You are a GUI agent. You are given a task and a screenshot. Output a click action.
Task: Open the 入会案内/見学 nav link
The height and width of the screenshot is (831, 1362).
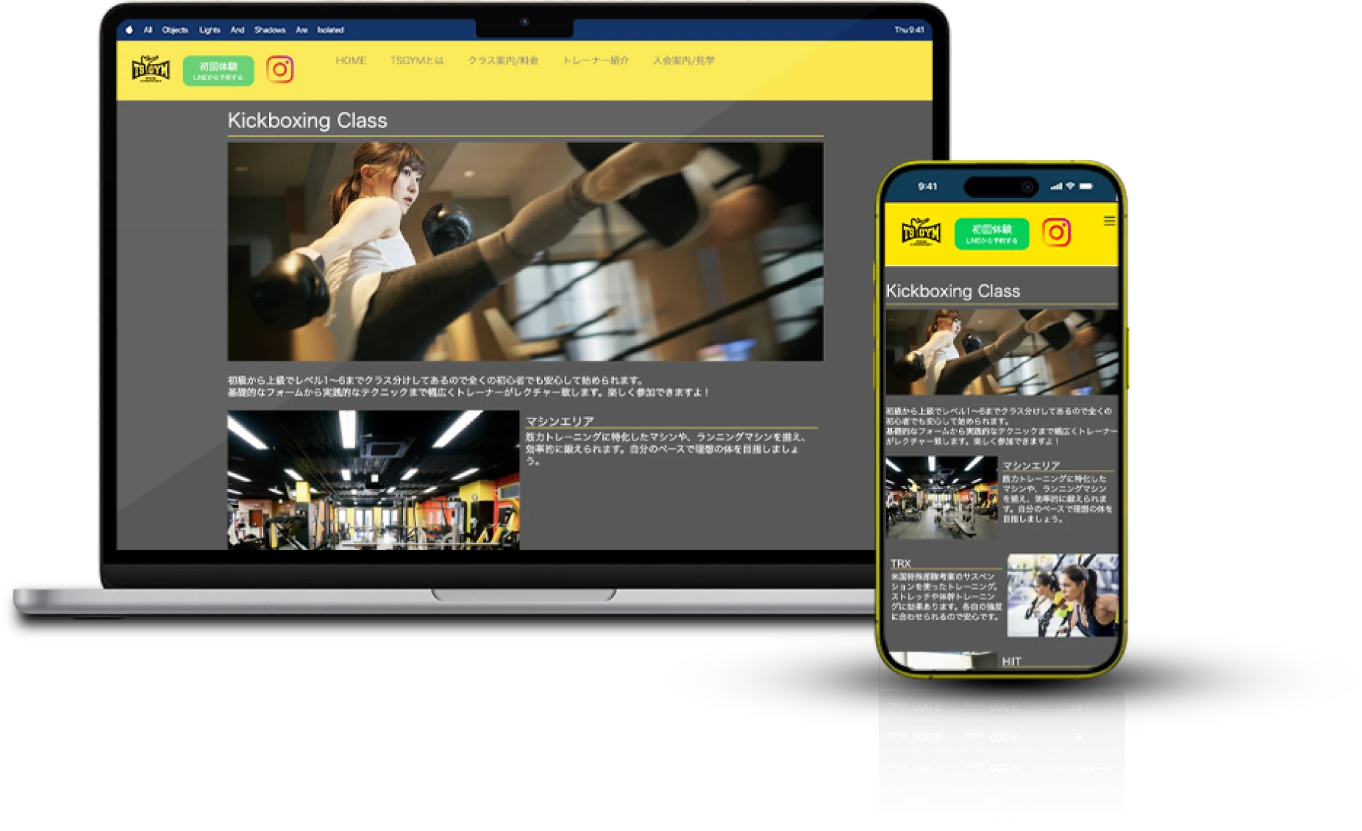[x=684, y=60]
